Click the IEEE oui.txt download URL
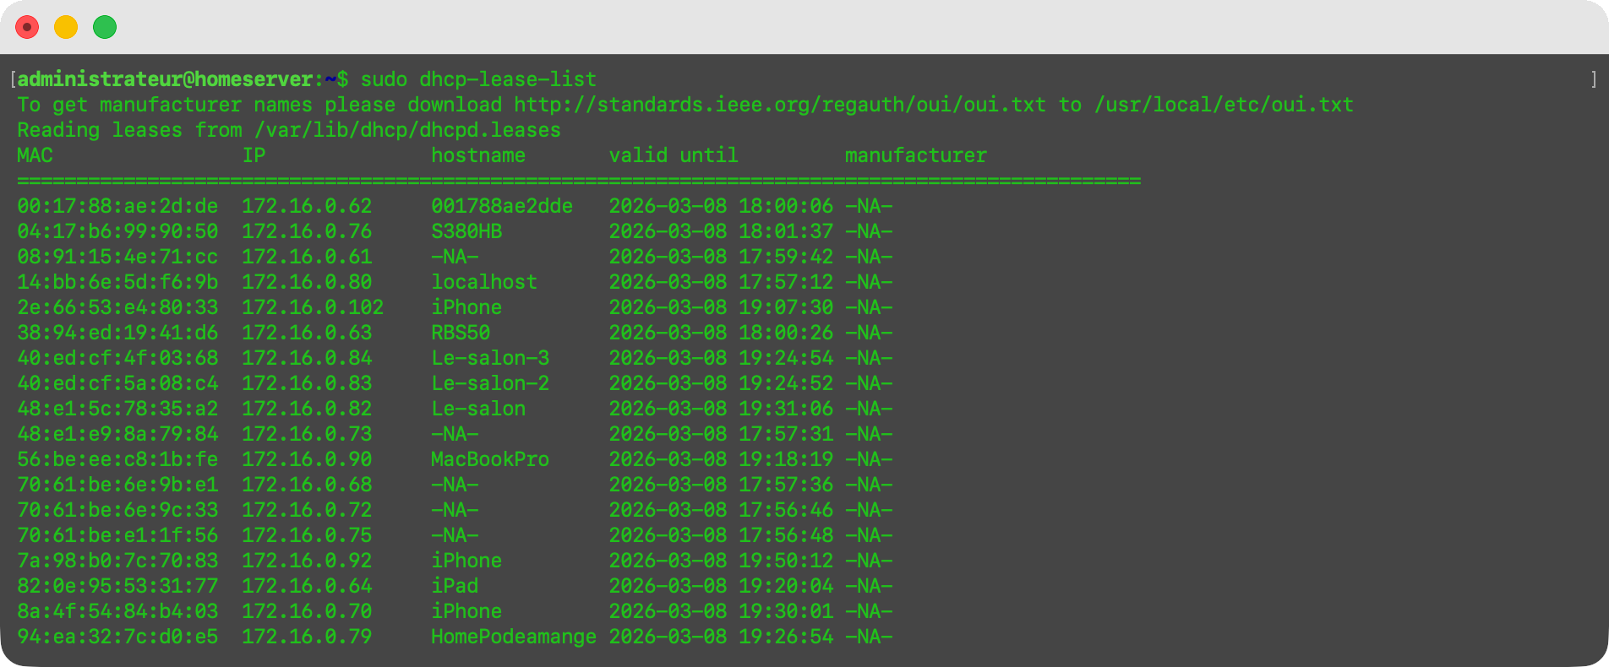 point(779,105)
